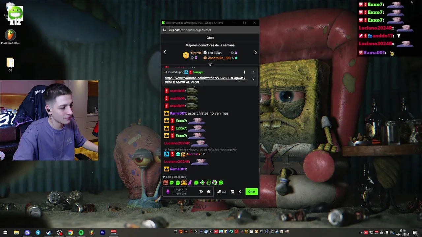Show hidden tray icons chevron
The height and width of the screenshot is (237, 422).
[x=360, y=233]
